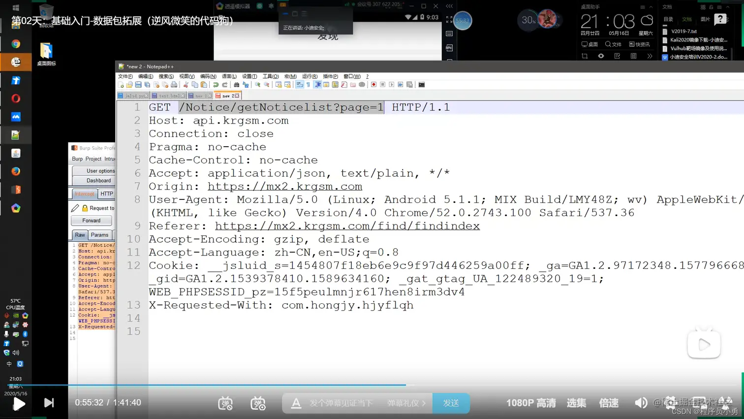Select the Params tab in Burp Suite
This screenshot has width=744, height=419.
99,235
